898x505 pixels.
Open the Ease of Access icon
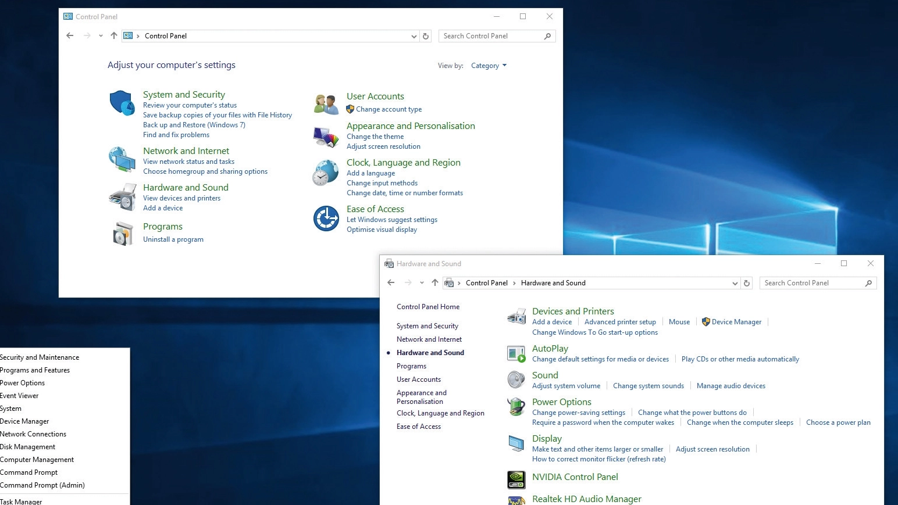coord(326,219)
